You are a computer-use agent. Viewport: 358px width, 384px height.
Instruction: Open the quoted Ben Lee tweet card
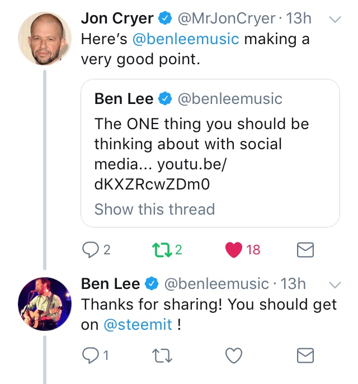210,134
